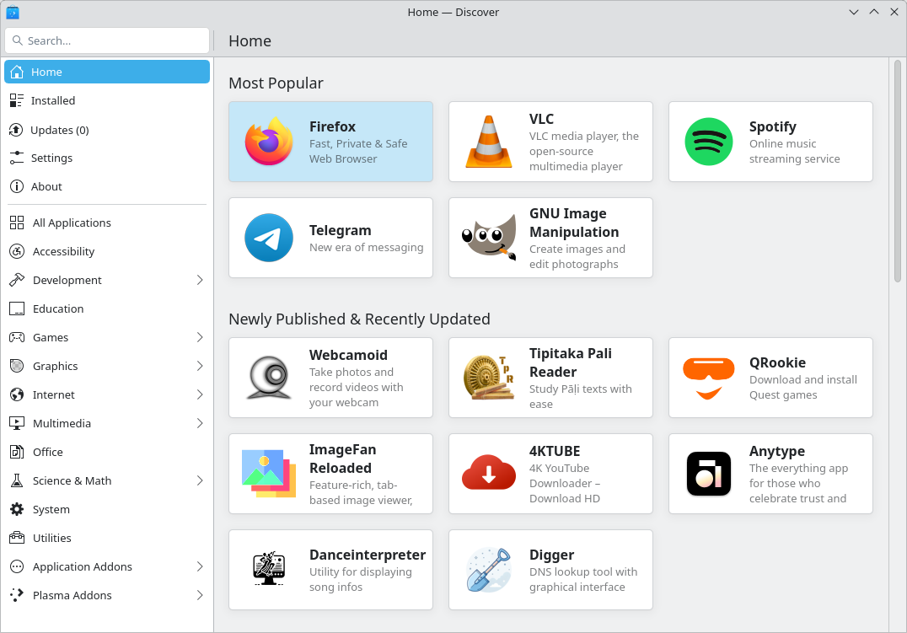This screenshot has height=633, width=907.
Task: Click the vertical scrollbar handle
Action: click(898, 171)
